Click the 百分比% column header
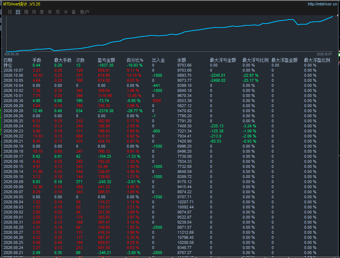Viewport: 340px width, 258px height. 135,60
